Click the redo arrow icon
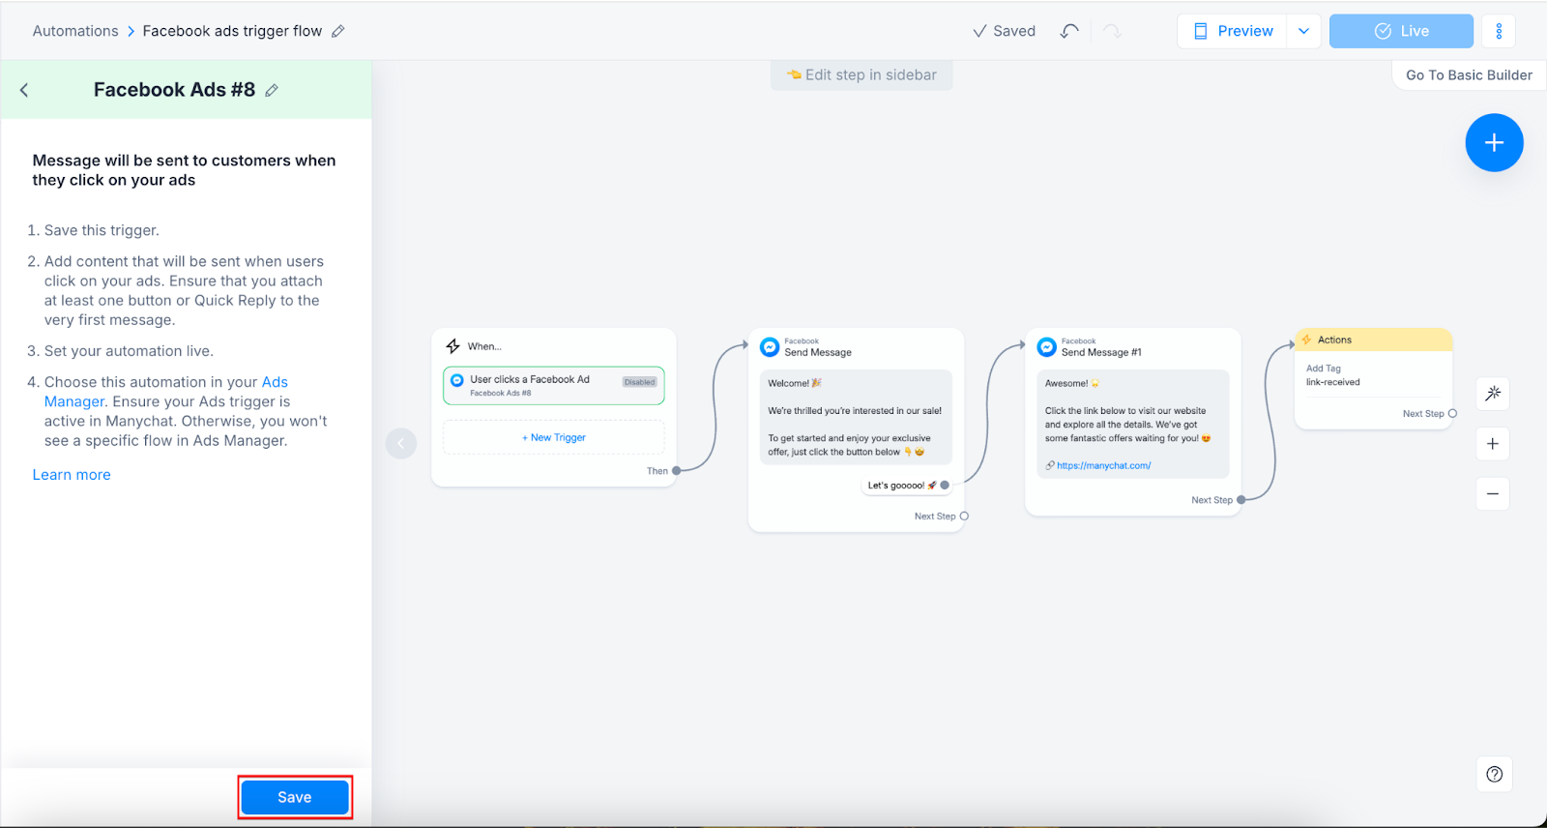 pos(1112,31)
